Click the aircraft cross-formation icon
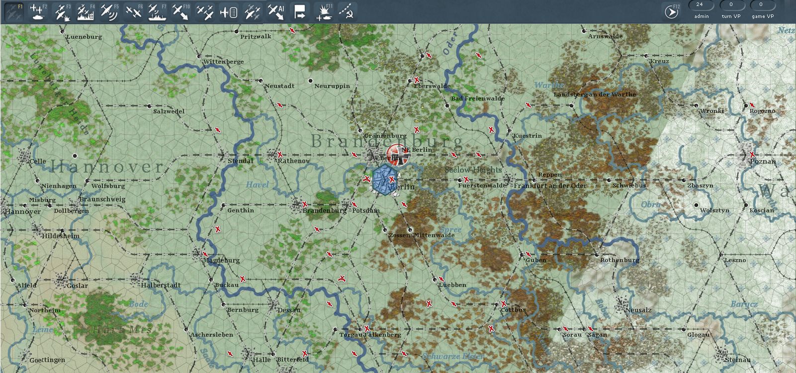This screenshot has height=373, width=796. [204, 11]
